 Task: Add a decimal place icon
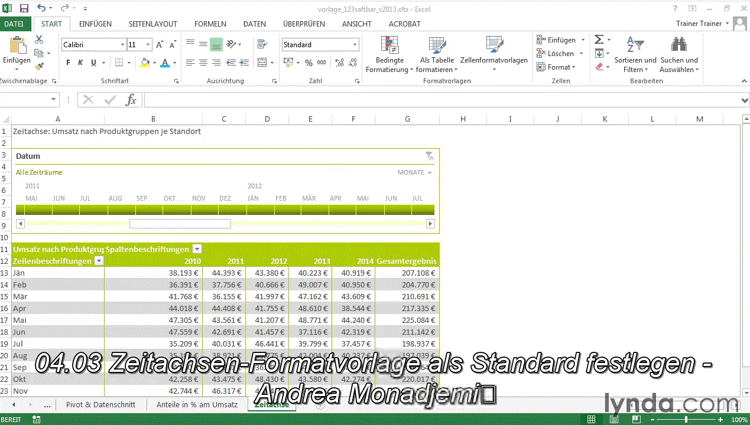pos(340,63)
